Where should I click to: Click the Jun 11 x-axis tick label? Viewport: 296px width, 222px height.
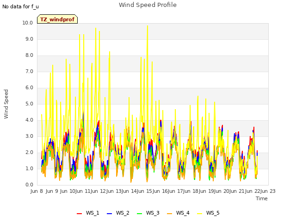click(x=82, y=191)
